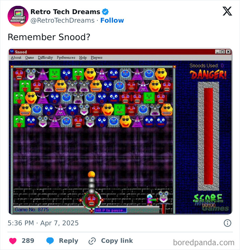Click the Retro Tech Dreams profile avatar
This screenshot has width=240, height=250.
[18, 16]
